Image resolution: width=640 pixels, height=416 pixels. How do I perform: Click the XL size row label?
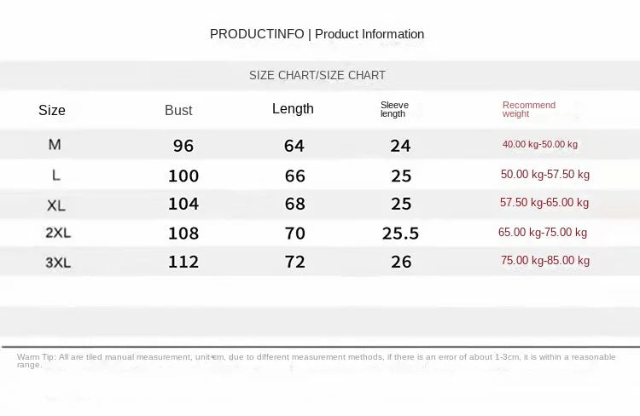[56, 205]
